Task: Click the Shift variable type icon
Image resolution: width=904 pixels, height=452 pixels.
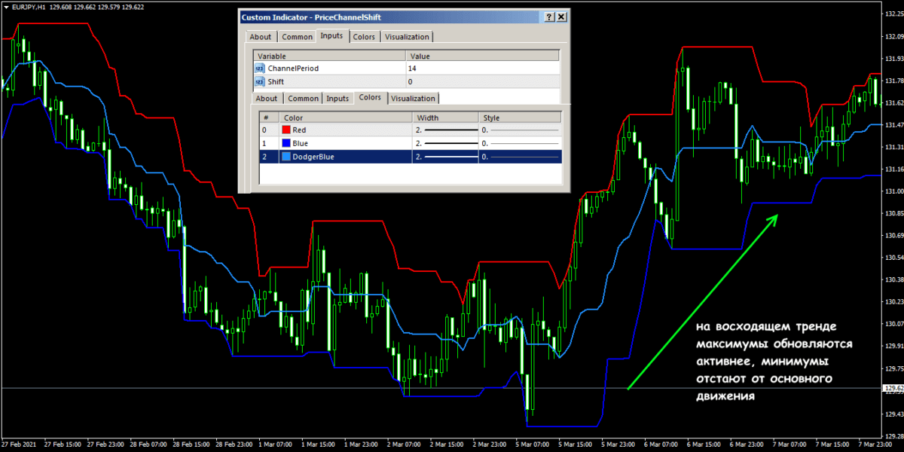Action: [x=260, y=81]
